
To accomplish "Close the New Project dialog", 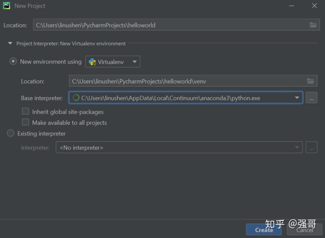I will point(315,5).
